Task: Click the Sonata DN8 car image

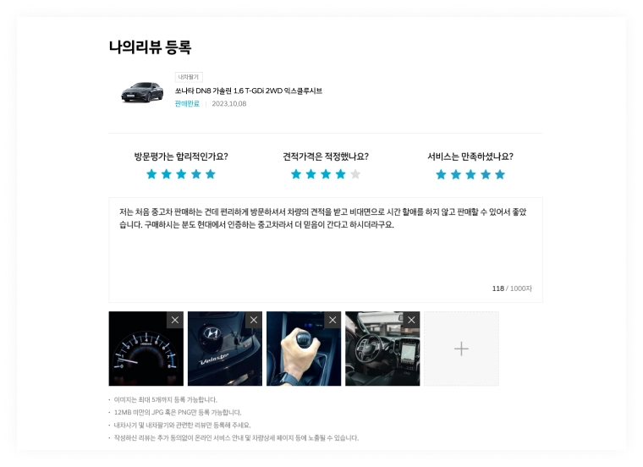Action: [142, 92]
